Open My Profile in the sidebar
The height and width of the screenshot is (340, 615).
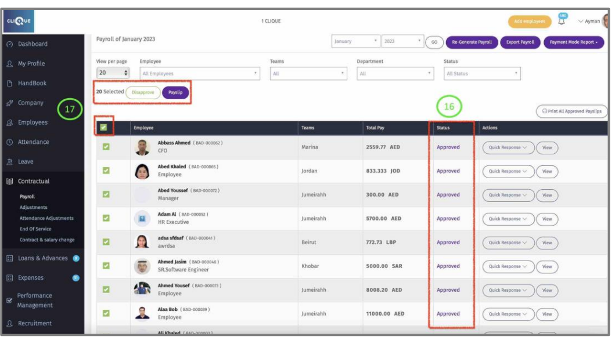tap(31, 64)
